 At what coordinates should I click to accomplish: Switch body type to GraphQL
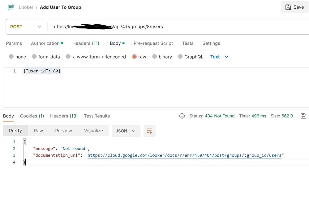point(180,57)
